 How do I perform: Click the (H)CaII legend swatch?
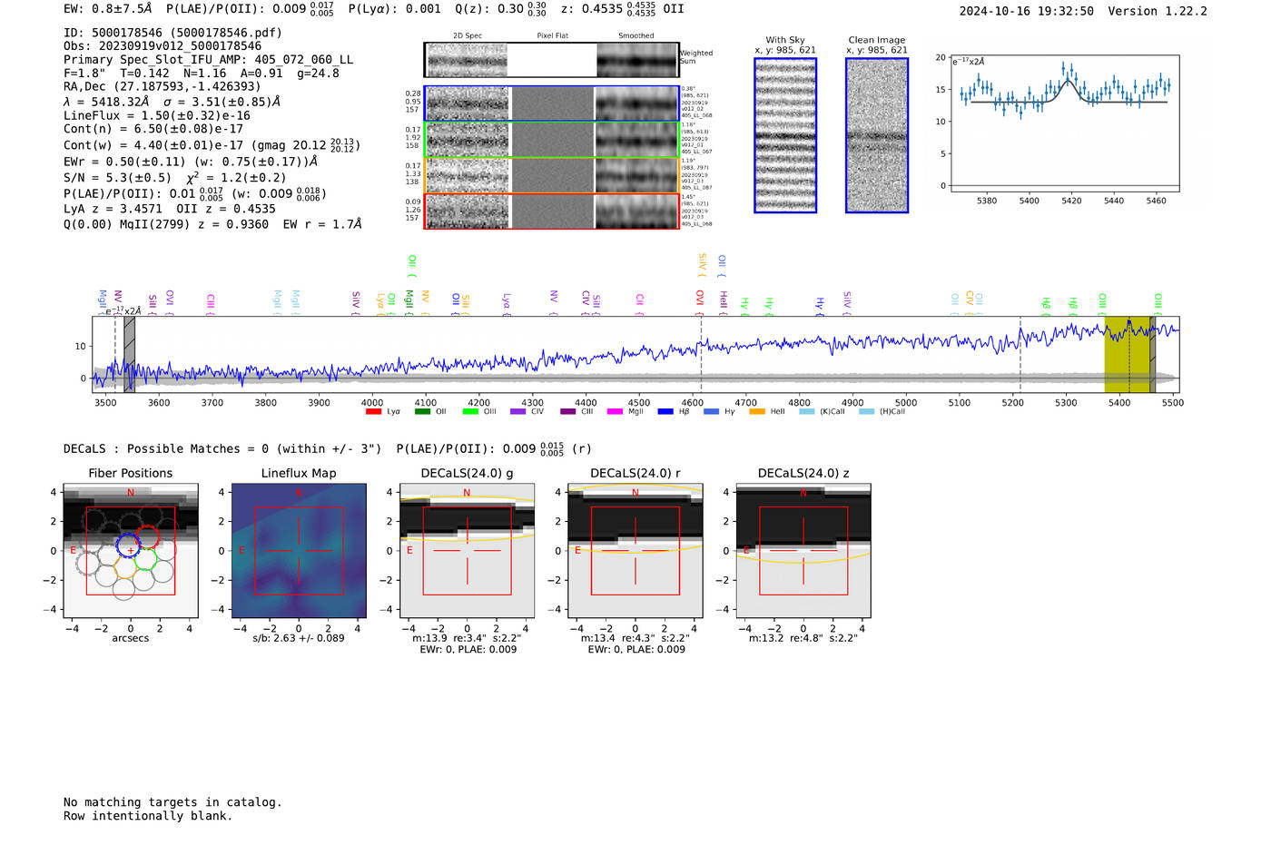[x=866, y=411]
